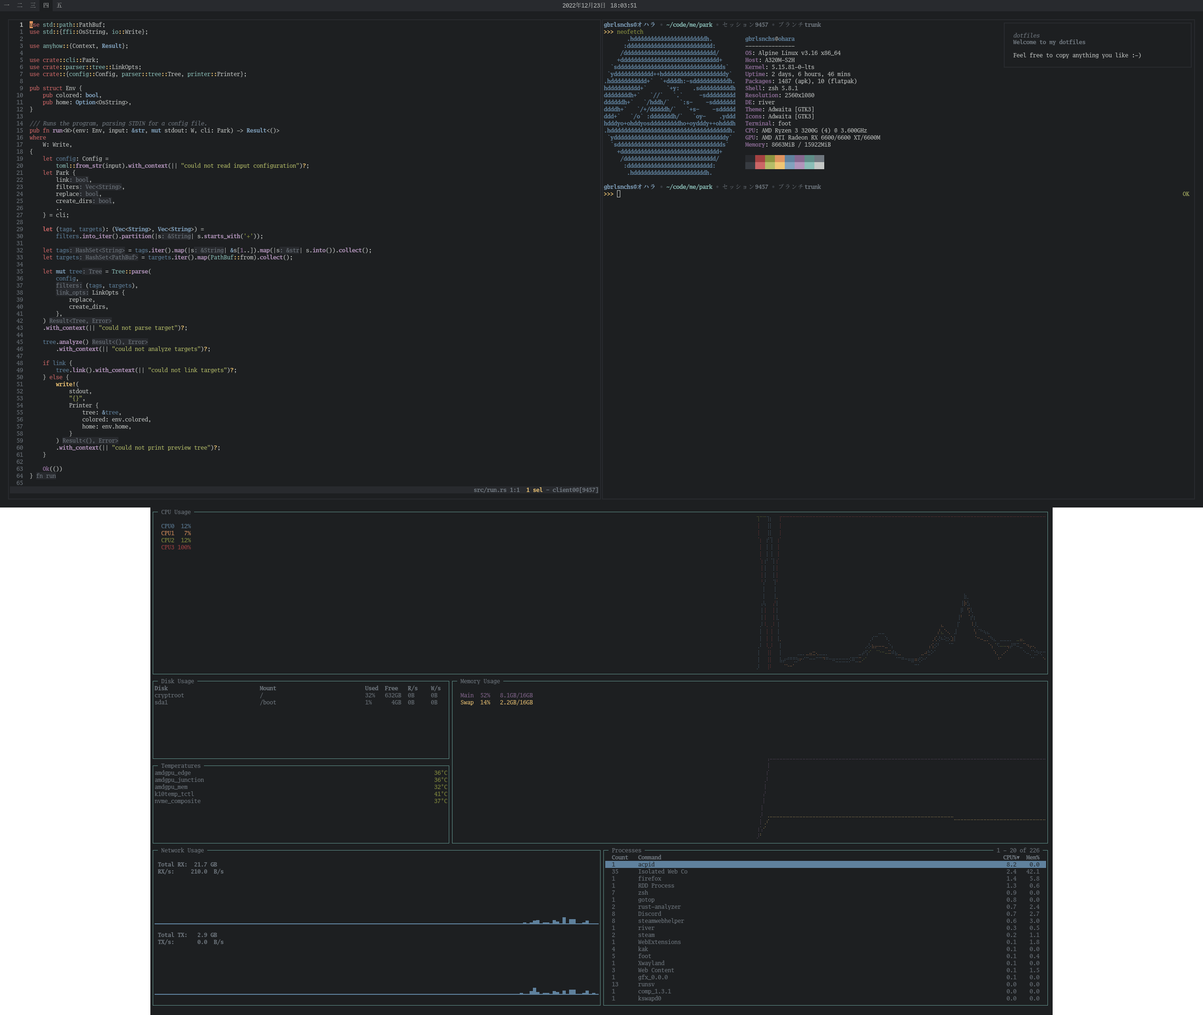This screenshot has height=1015, width=1203.
Task: Click the CPU3 100% legend entry
Action: 175,547
